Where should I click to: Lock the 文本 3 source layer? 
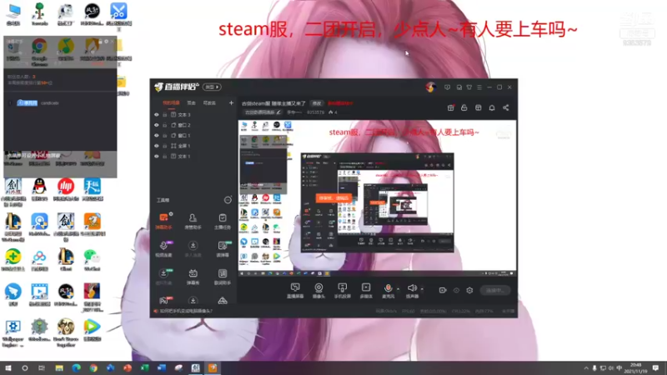tap(165, 115)
